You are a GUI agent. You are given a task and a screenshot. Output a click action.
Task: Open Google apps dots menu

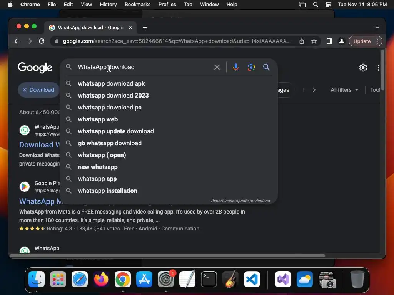point(378,68)
